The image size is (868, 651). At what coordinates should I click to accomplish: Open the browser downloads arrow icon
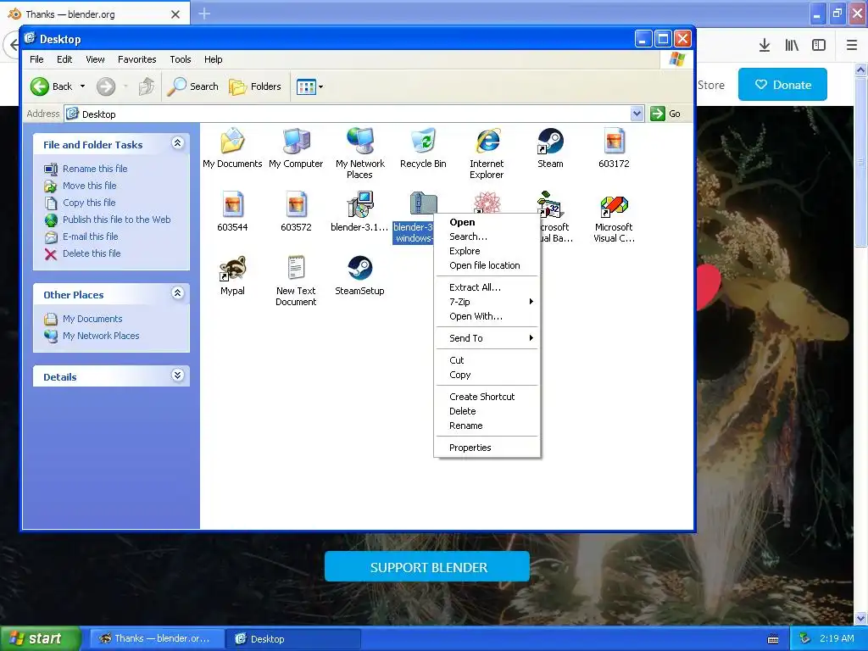click(x=765, y=46)
